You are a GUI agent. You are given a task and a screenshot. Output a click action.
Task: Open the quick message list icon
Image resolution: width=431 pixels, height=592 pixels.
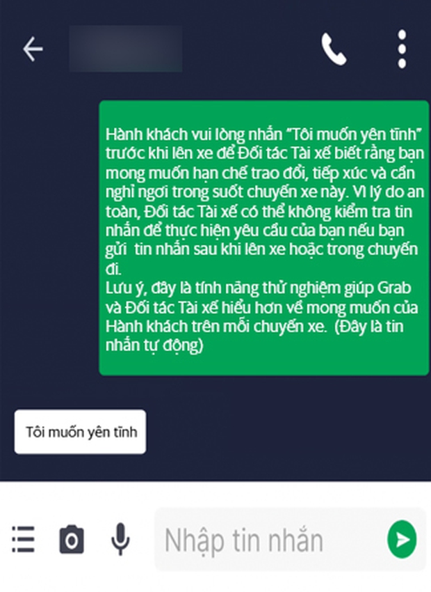pos(23,539)
